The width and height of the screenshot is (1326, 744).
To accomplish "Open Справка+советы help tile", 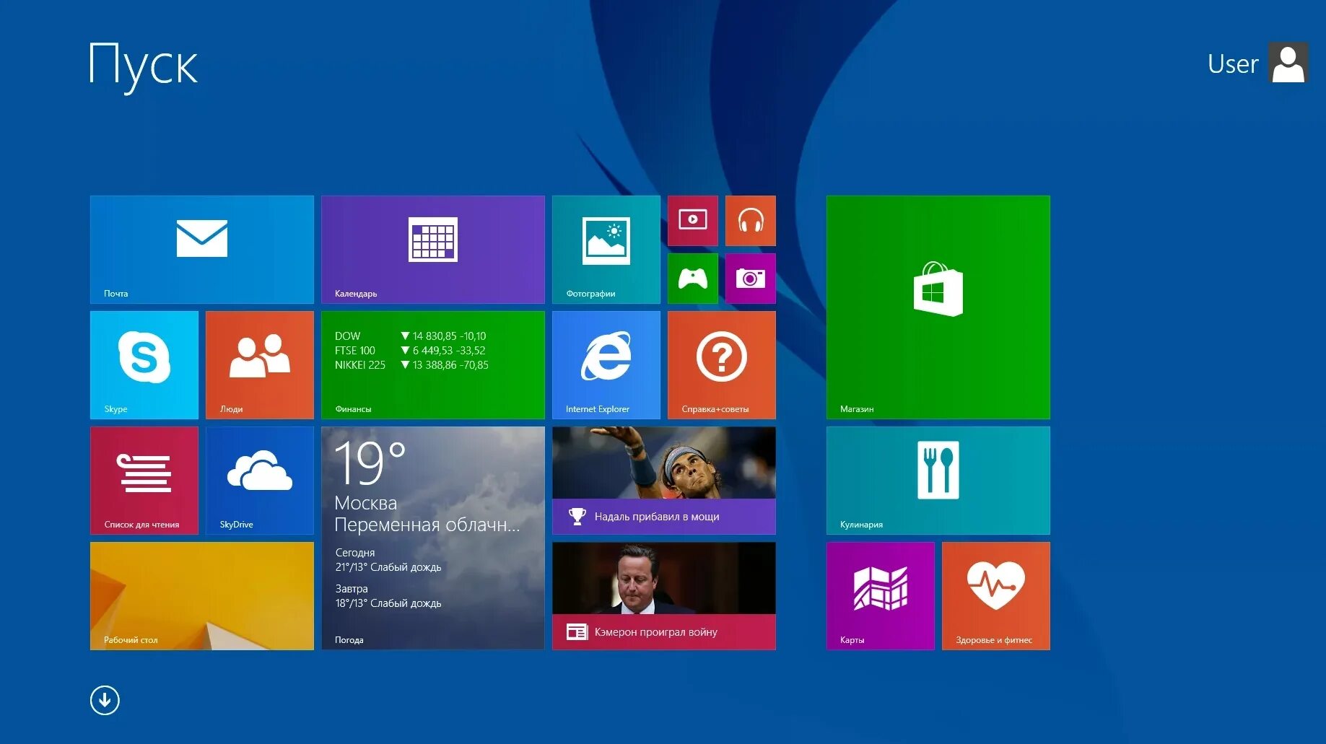I will tap(722, 364).
